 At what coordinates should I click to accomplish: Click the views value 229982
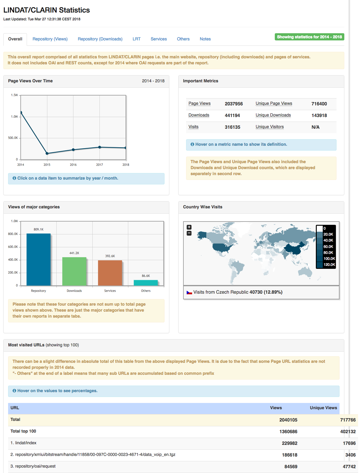click(289, 443)
